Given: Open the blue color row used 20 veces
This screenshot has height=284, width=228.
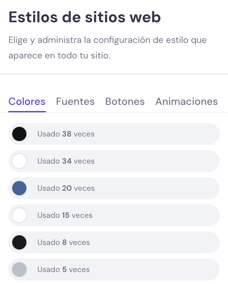Looking at the screenshot, I should pos(114,188).
